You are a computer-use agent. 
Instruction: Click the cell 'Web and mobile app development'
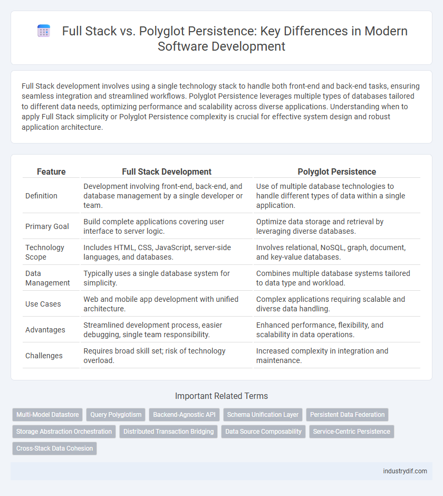coord(167,304)
